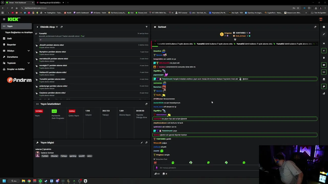Viewport: 328px width, 184px height.
Task: Click the Sadece Sohbet category thumbnail
Action: (37, 154)
